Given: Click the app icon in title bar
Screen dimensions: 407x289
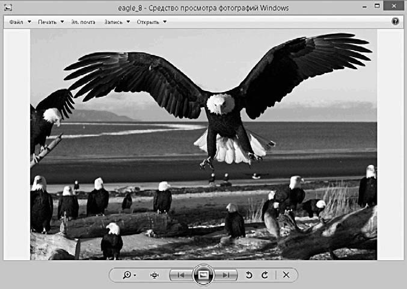Looking at the screenshot, I should [x=7, y=7].
